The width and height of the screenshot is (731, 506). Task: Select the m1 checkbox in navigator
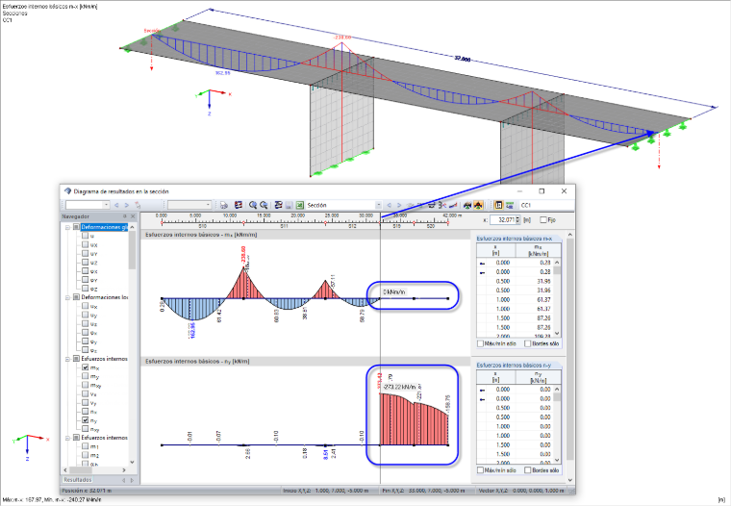coord(86,446)
